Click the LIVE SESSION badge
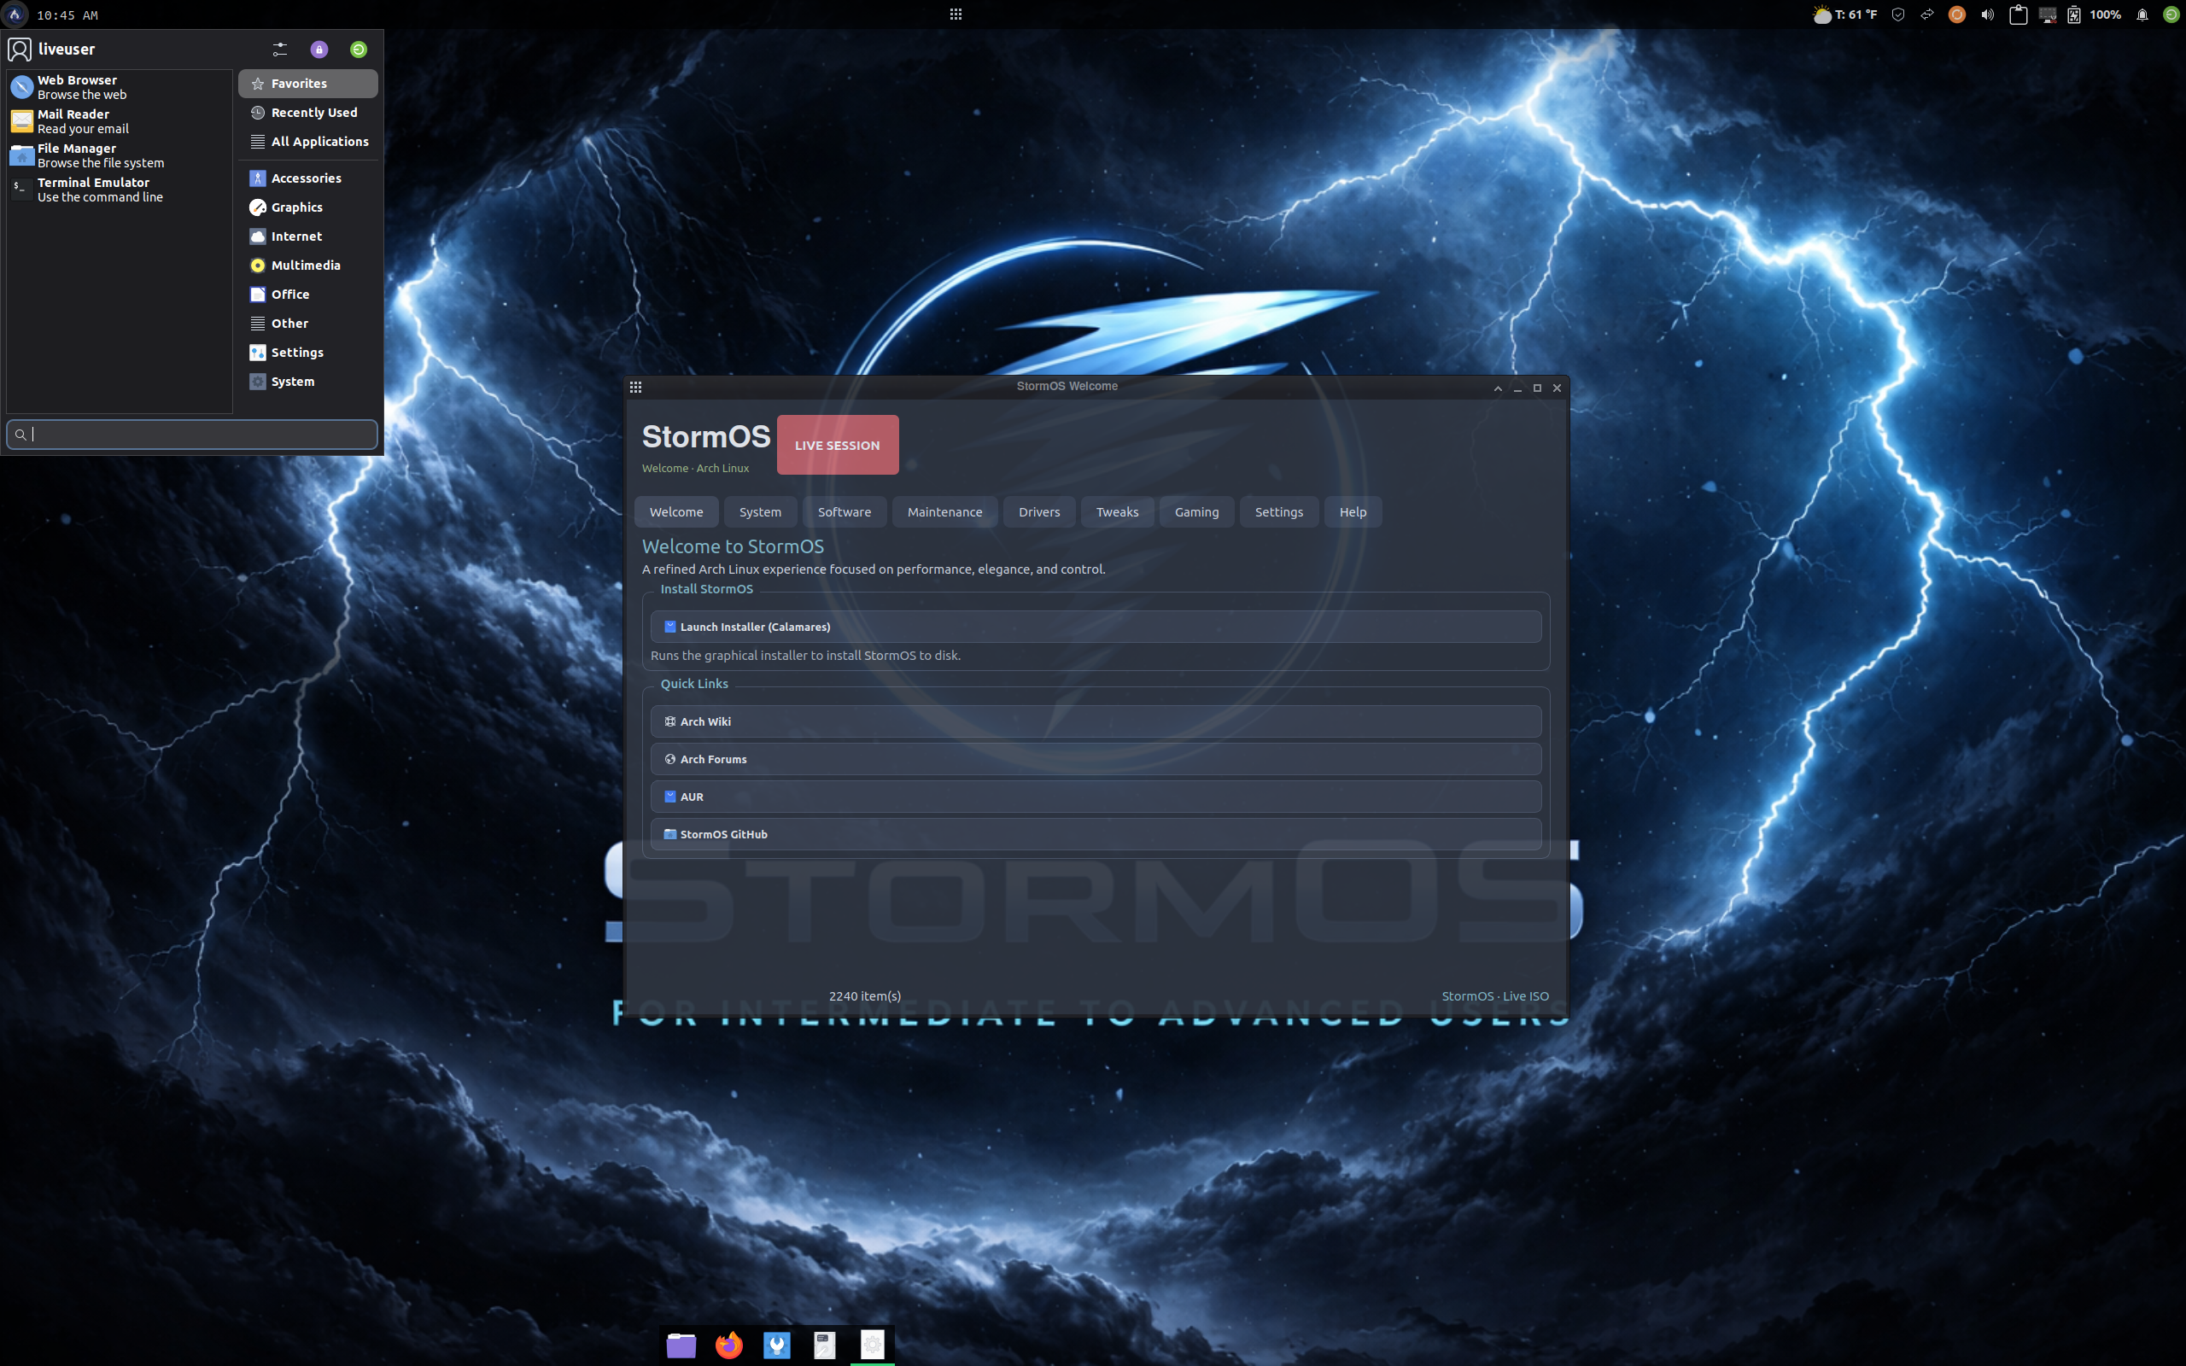The width and height of the screenshot is (2186, 1366). (838, 445)
